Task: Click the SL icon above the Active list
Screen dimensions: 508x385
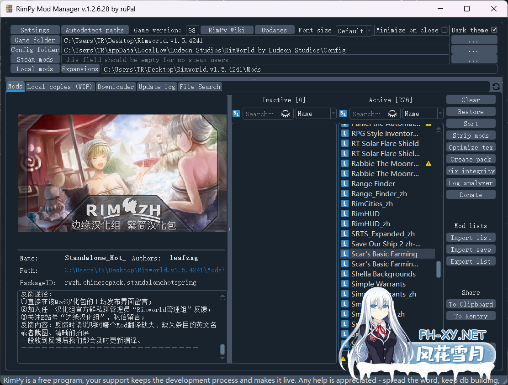Action: click(x=343, y=114)
